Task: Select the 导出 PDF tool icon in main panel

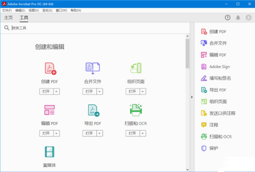Action: coord(93,110)
